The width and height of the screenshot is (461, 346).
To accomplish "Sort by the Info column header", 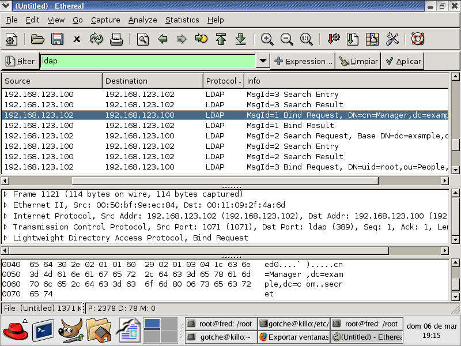I will [346, 81].
